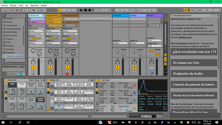222x125 pixels.
Task: Click the Capture MIDI button
Action: 106,10
